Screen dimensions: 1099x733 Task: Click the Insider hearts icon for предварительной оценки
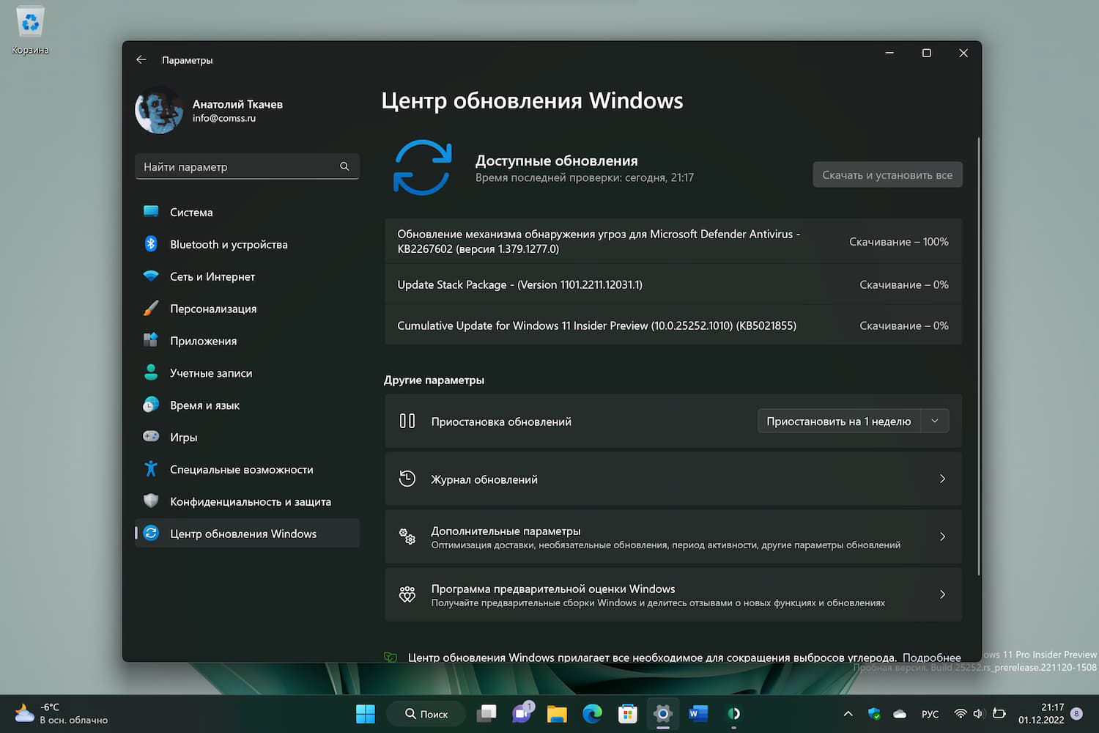pyautogui.click(x=407, y=594)
